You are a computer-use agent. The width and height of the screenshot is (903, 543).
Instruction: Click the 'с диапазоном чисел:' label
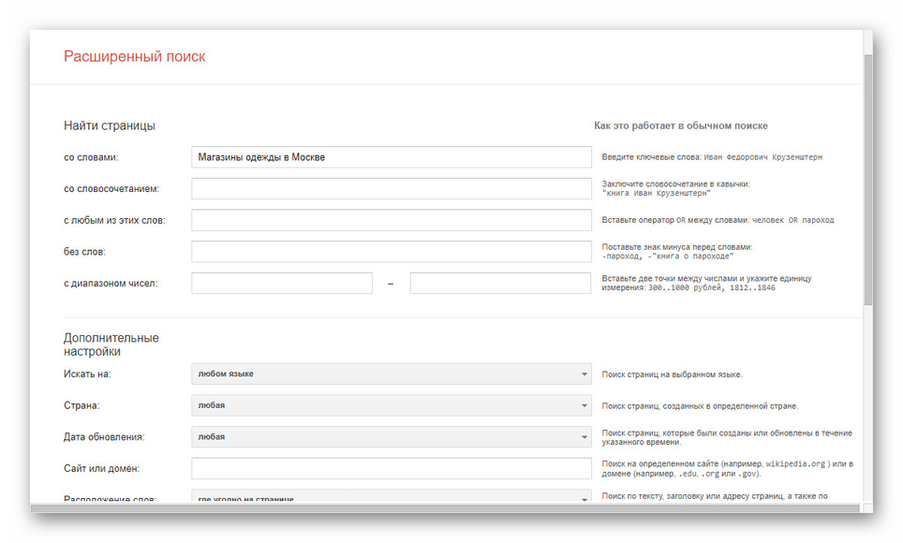click(110, 284)
